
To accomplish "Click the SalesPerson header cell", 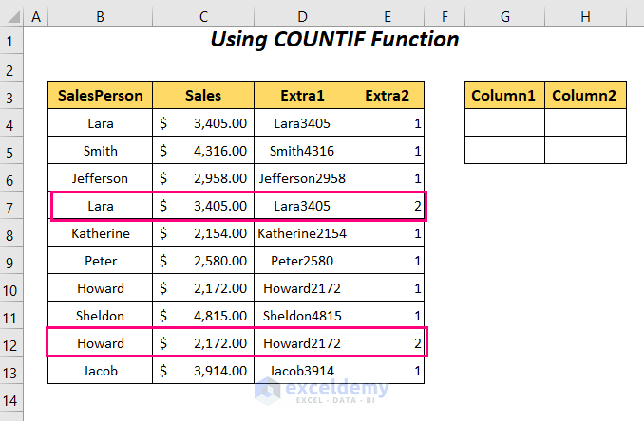I will point(101,96).
